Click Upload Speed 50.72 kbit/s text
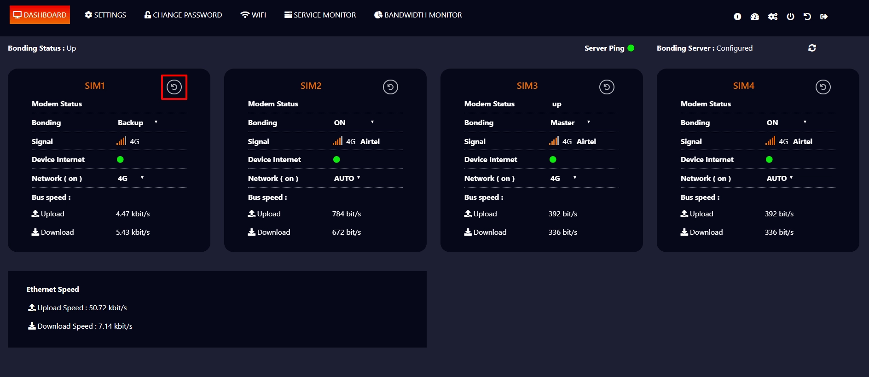 pos(82,307)
